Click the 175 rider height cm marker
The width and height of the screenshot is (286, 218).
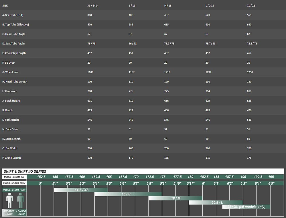tap(163, 177)
